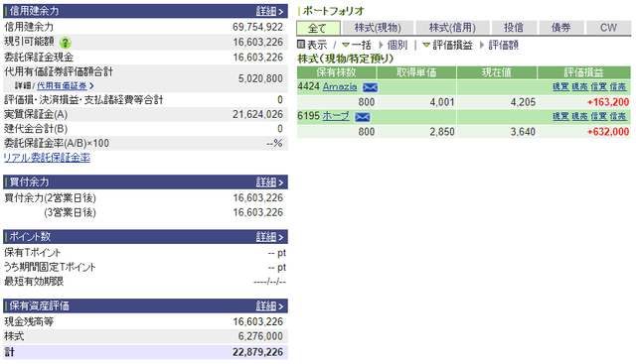Switch to the 株式(信用) tab

tap(452, 28)
